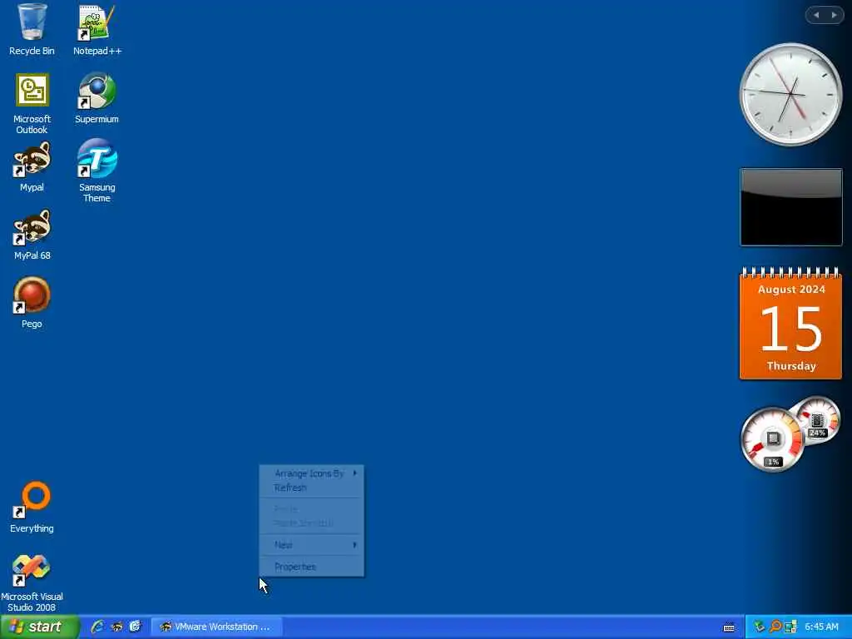Select the Notepad++ desktop shortcut
This screenshot has width=852, height=639.
click(97, 30)
